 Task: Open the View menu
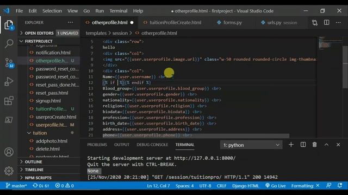pos(72,11)
